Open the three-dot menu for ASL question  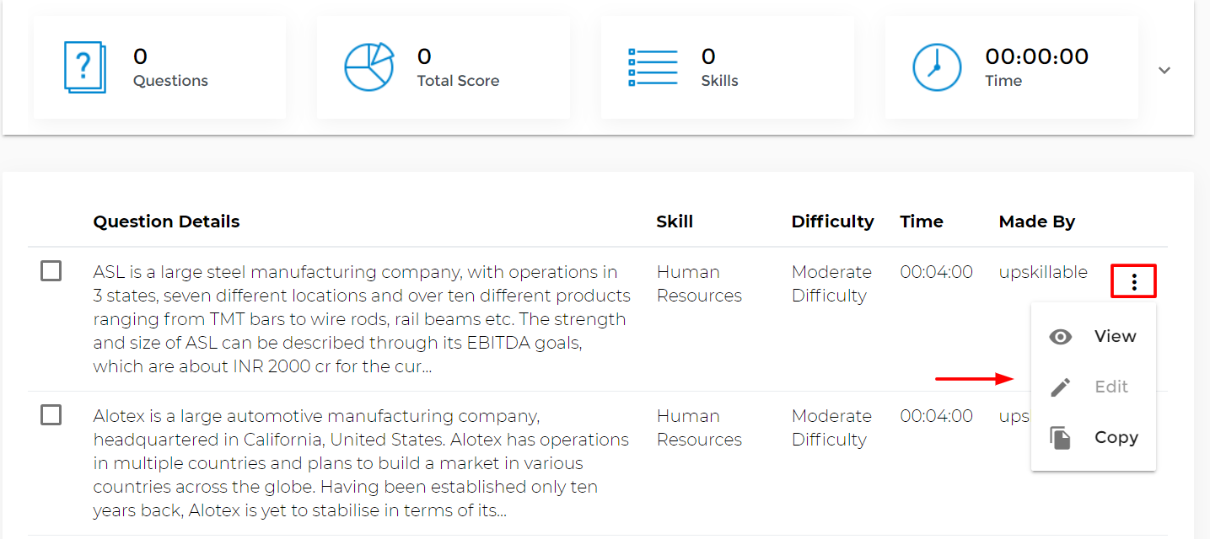pyautogui.click(x=1134, y=282)
